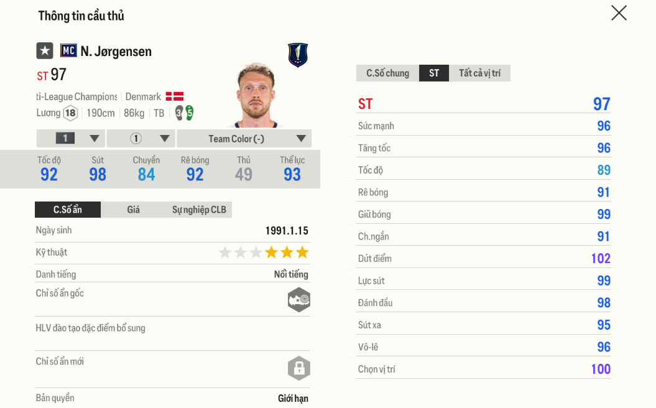The image size is (656, 408).
Task: Click the favorite star icon beside player name
Action: [44, 50]
